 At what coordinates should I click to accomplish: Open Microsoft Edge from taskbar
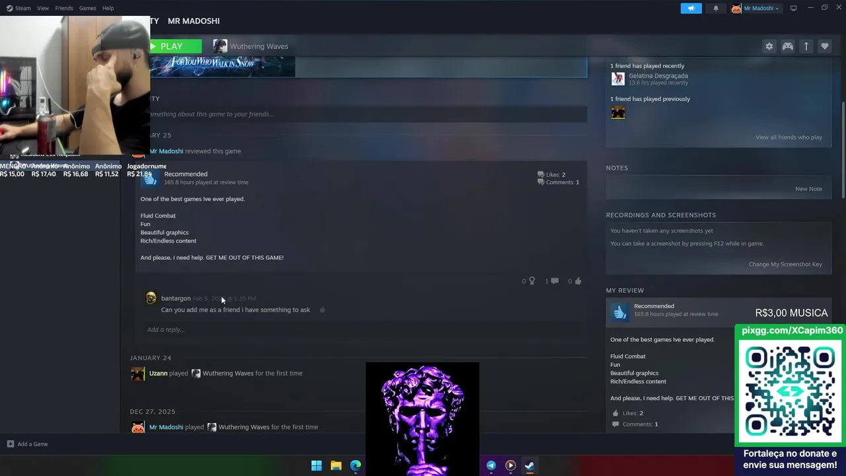click(x=356, y=465)
